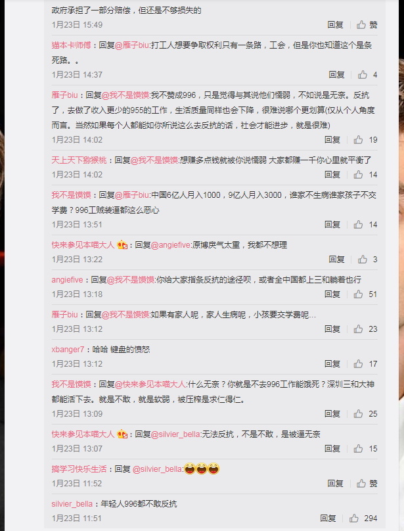404x531 pixels.
Task: Click @我不是馍馍 in angiefive's comment
Action: coord(131,280)
